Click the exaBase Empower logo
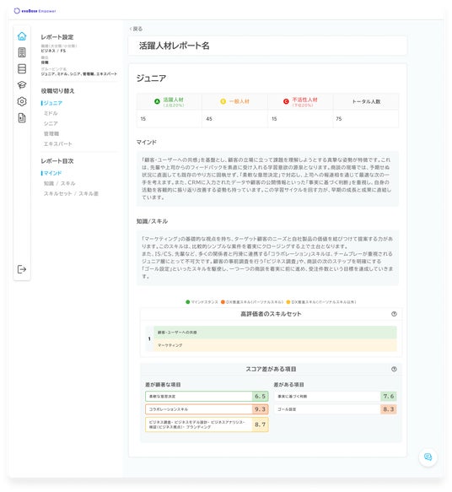Image resolution: width=452 pixels, height=492 pixels. [x=35, y=11]
